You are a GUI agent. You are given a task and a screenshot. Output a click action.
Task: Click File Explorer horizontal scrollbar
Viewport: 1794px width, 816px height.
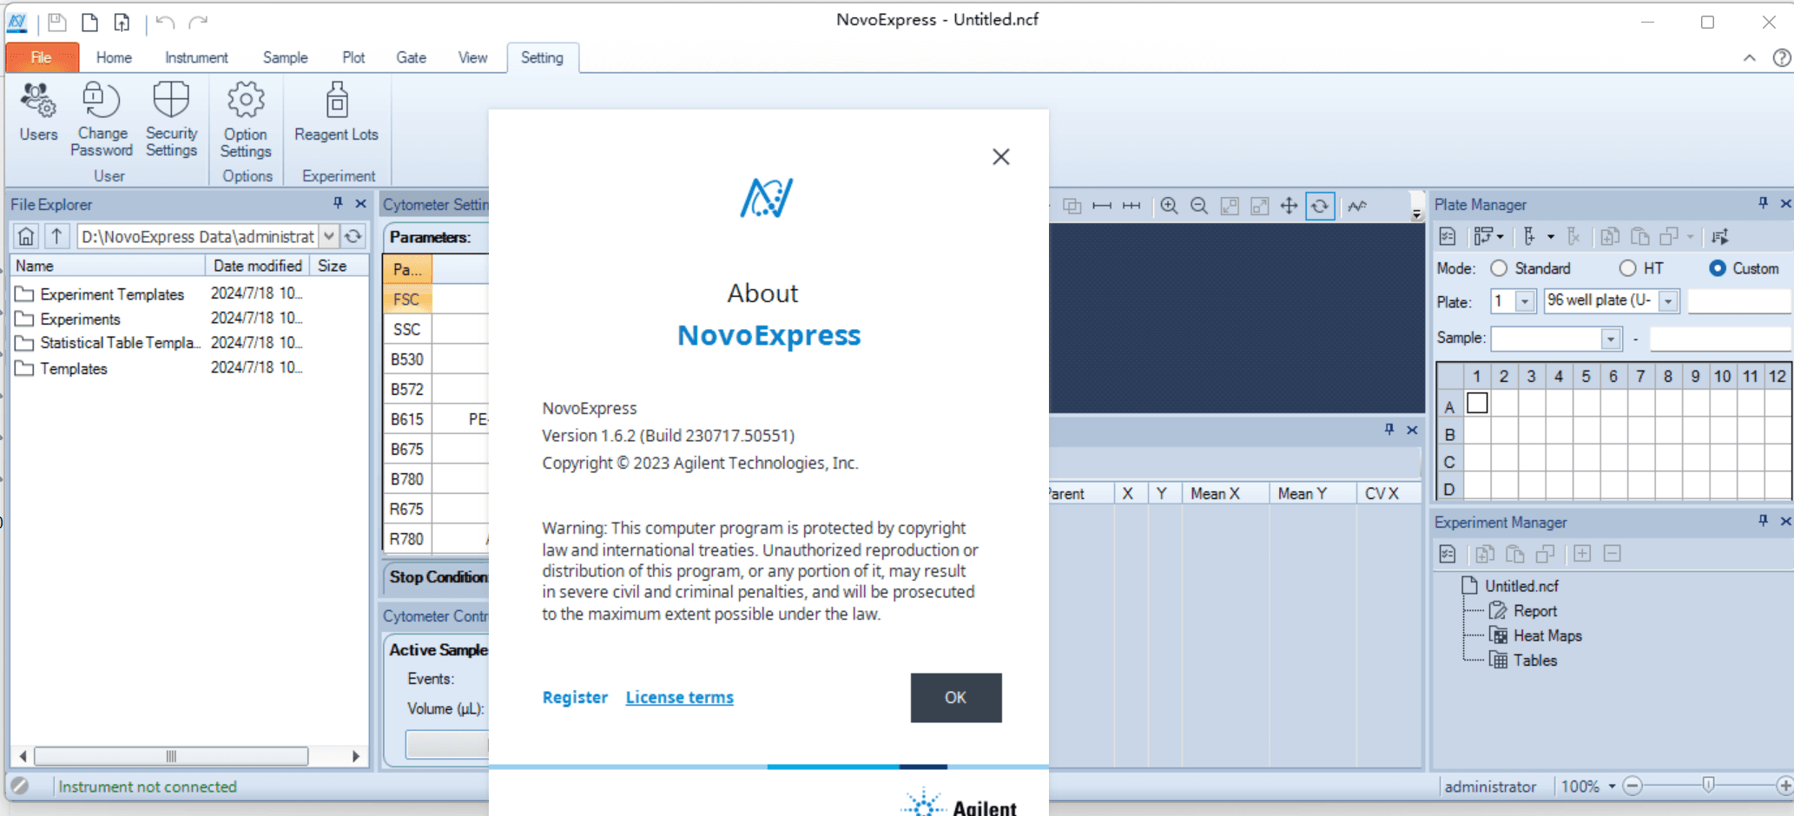pyautogui.click(x=171, y=756)
